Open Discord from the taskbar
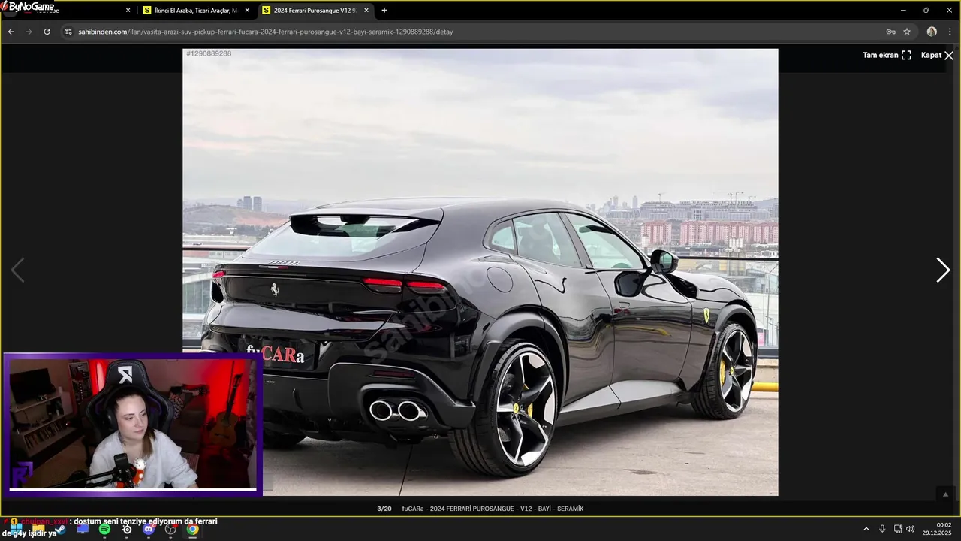 pyautogui.click(x=149, y=530)
